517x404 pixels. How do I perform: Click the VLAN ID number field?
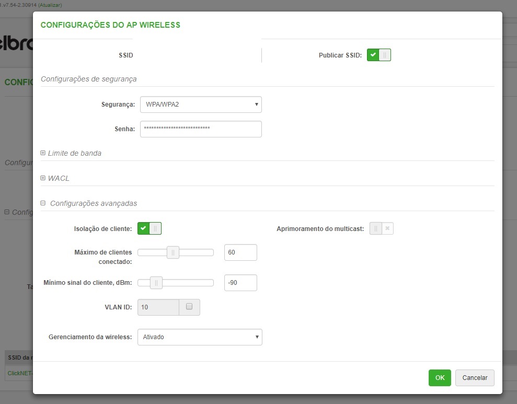[x=158, y=307]
